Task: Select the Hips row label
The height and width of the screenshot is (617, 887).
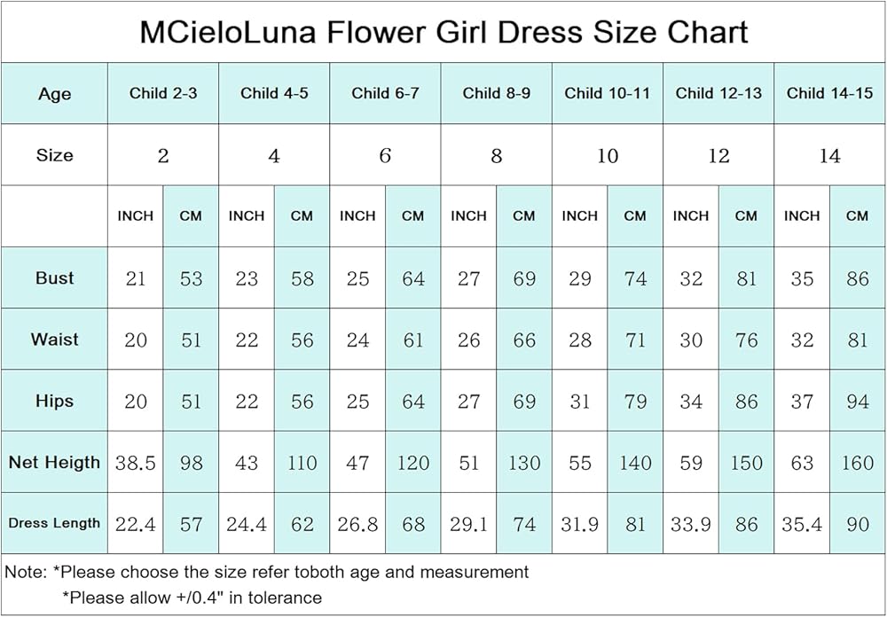Action: click(54, 401)
